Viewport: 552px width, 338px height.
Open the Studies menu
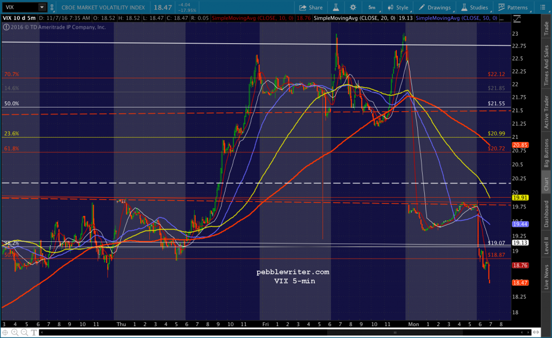coord(474,8)
